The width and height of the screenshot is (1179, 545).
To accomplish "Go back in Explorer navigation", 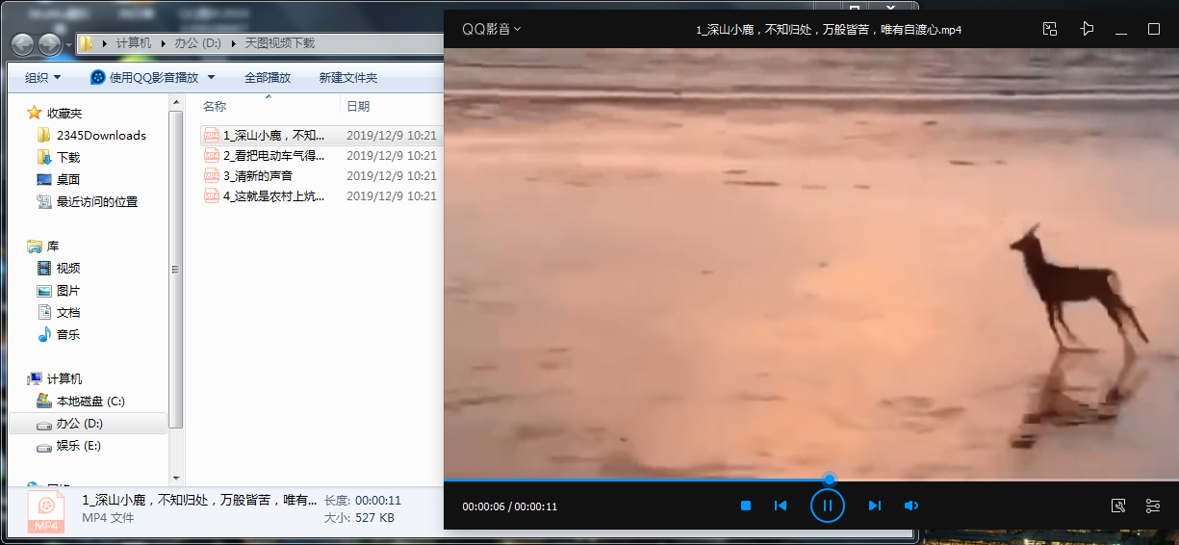I will (24, 43).
